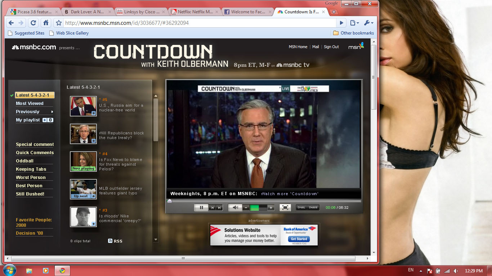Viewport: 492px width, 276px height.
Task: Click the Go arrow beside address bar
Action: click(341, 23)
